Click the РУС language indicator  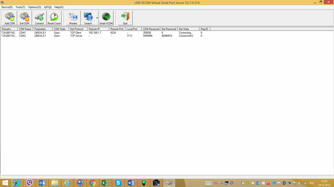312,183
